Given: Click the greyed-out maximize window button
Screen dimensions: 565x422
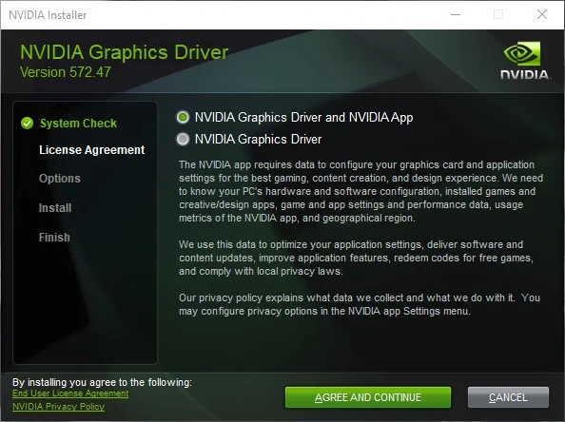Looking at the screenshot, I should pos(498,15).
